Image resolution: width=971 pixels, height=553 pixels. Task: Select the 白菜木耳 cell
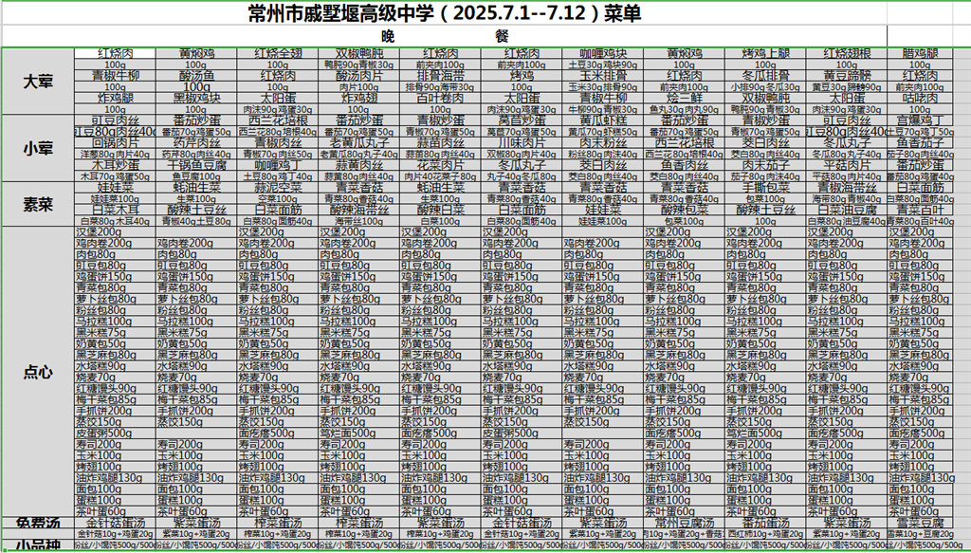pos(115,210)
